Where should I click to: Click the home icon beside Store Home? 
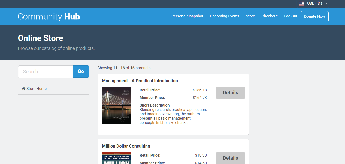[x=24, y=89]
